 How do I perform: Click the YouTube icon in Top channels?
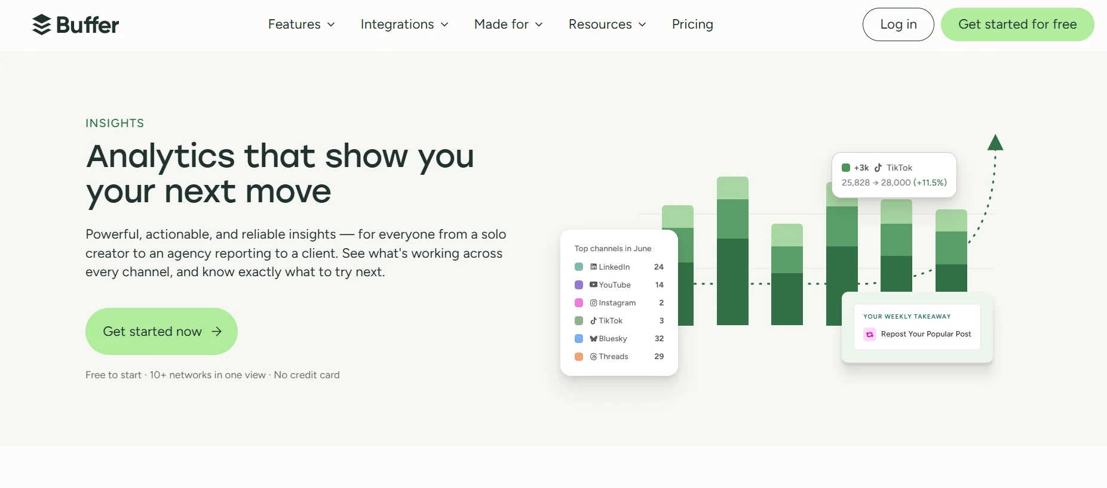point(593,285)
